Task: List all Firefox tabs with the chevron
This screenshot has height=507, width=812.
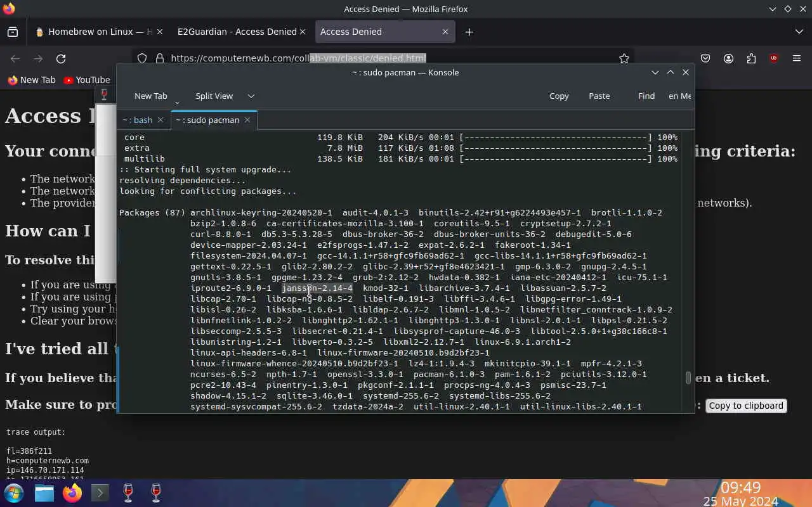Action: pos(799,32)
